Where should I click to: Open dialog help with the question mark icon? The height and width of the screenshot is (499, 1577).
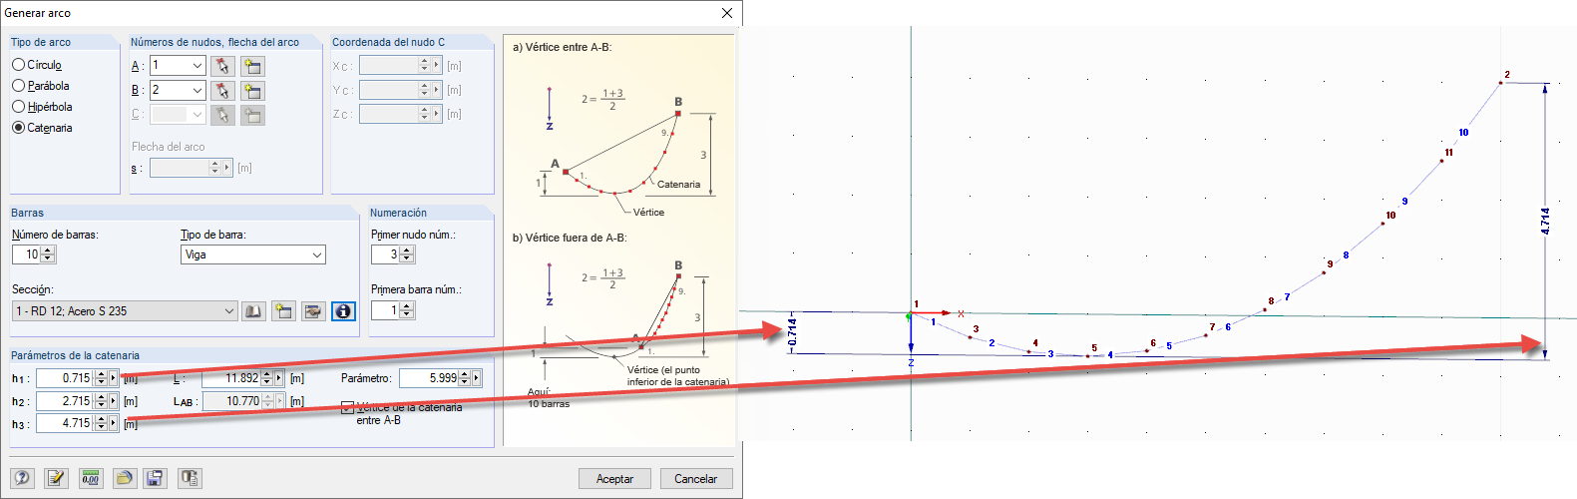click(x=23, y=478)
